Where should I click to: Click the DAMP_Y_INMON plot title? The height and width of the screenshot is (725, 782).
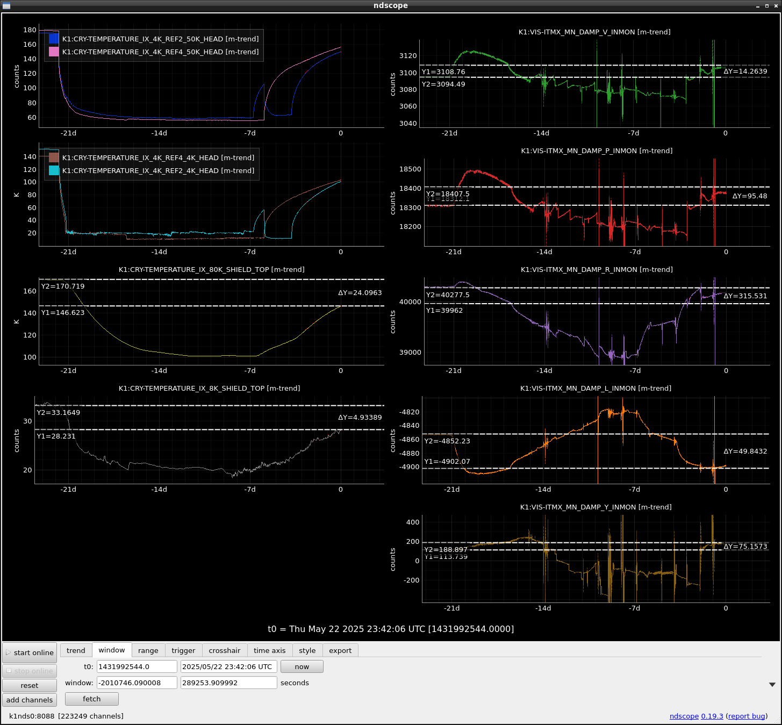click(596, 507)
